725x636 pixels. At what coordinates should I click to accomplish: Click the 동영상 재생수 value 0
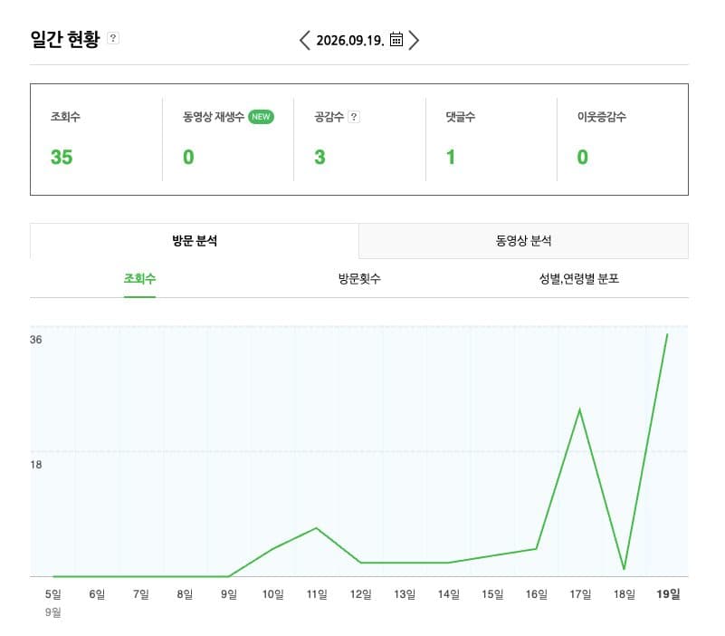[188, 157]
